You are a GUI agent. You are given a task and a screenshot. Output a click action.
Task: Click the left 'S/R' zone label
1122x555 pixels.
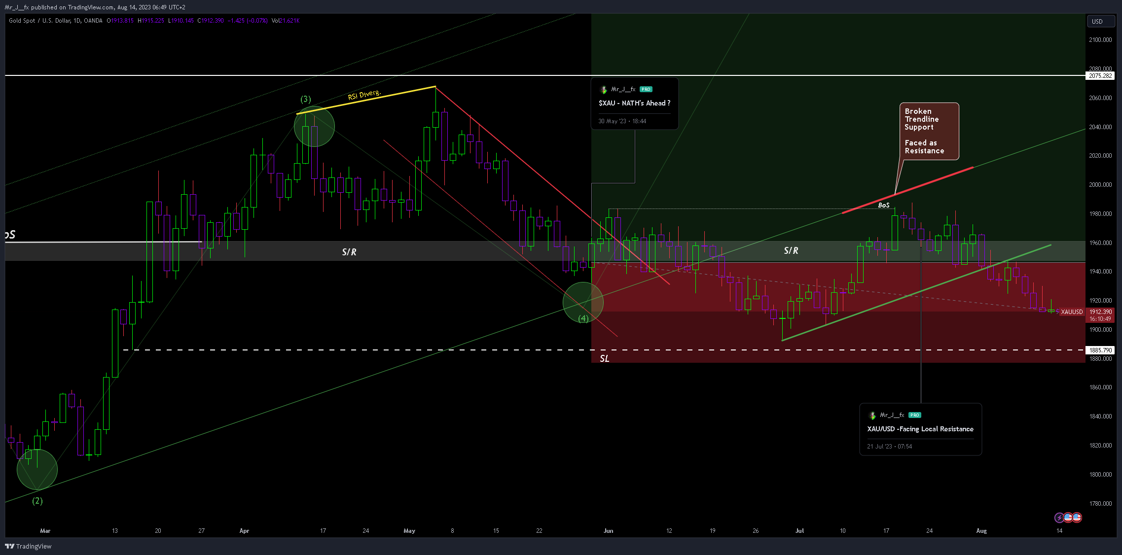click(x=349, y=252)
